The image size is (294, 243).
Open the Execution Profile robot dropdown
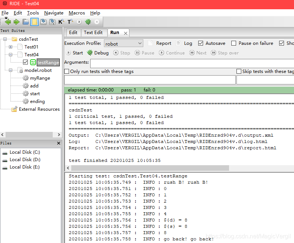[x=124, y=43]
